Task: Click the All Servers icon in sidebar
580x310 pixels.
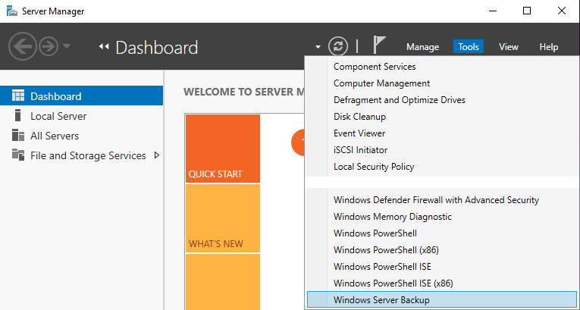Action: coord(18,136)
